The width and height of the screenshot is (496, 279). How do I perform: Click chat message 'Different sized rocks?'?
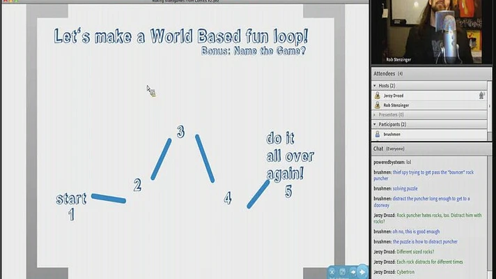pyautogui.click(x=415, y=252)
